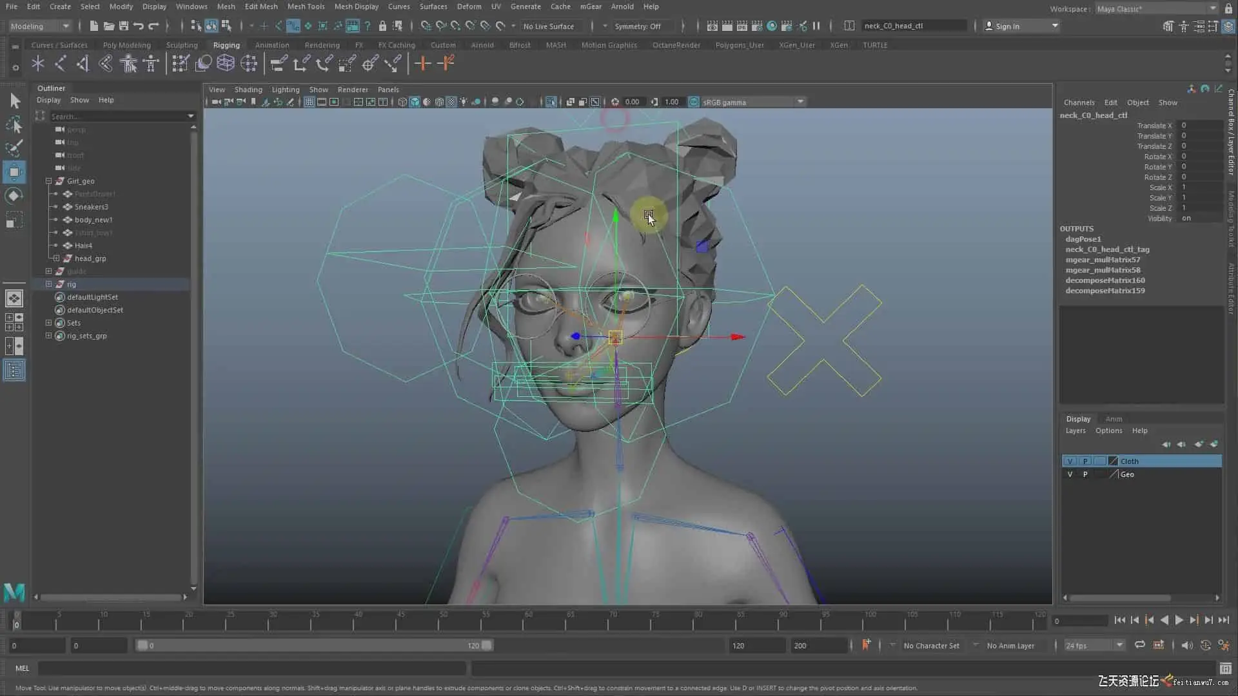The width and height of the screenshot is (1238, 696).
Task: Switch to the Animation shelf tab
Action: (271, 45)
